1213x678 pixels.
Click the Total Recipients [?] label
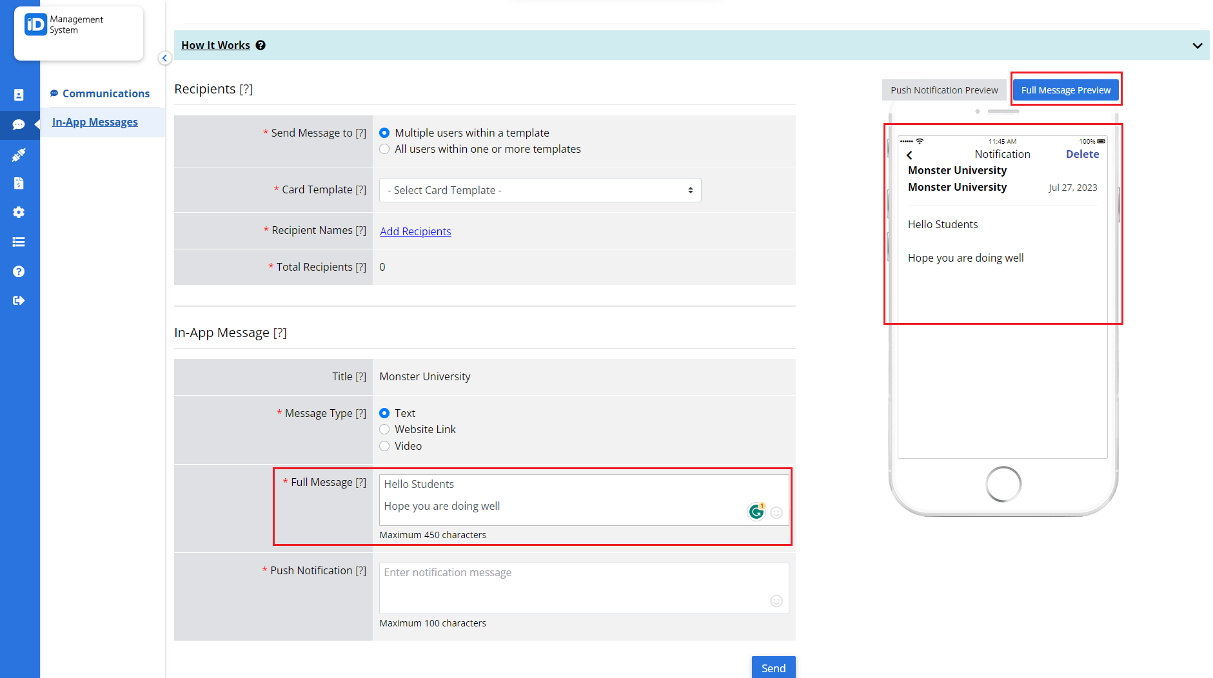(317, 267)
